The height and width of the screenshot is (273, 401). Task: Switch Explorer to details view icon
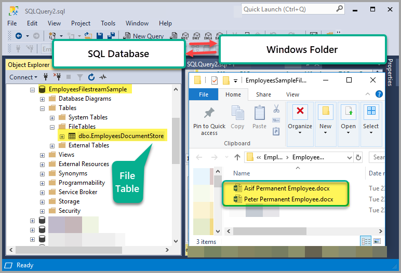click(366, 241)
